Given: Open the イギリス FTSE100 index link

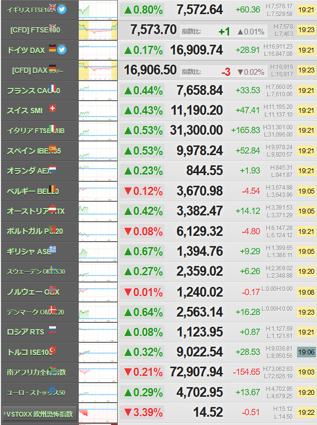Looking at the screenshot, I should point(30,10).
